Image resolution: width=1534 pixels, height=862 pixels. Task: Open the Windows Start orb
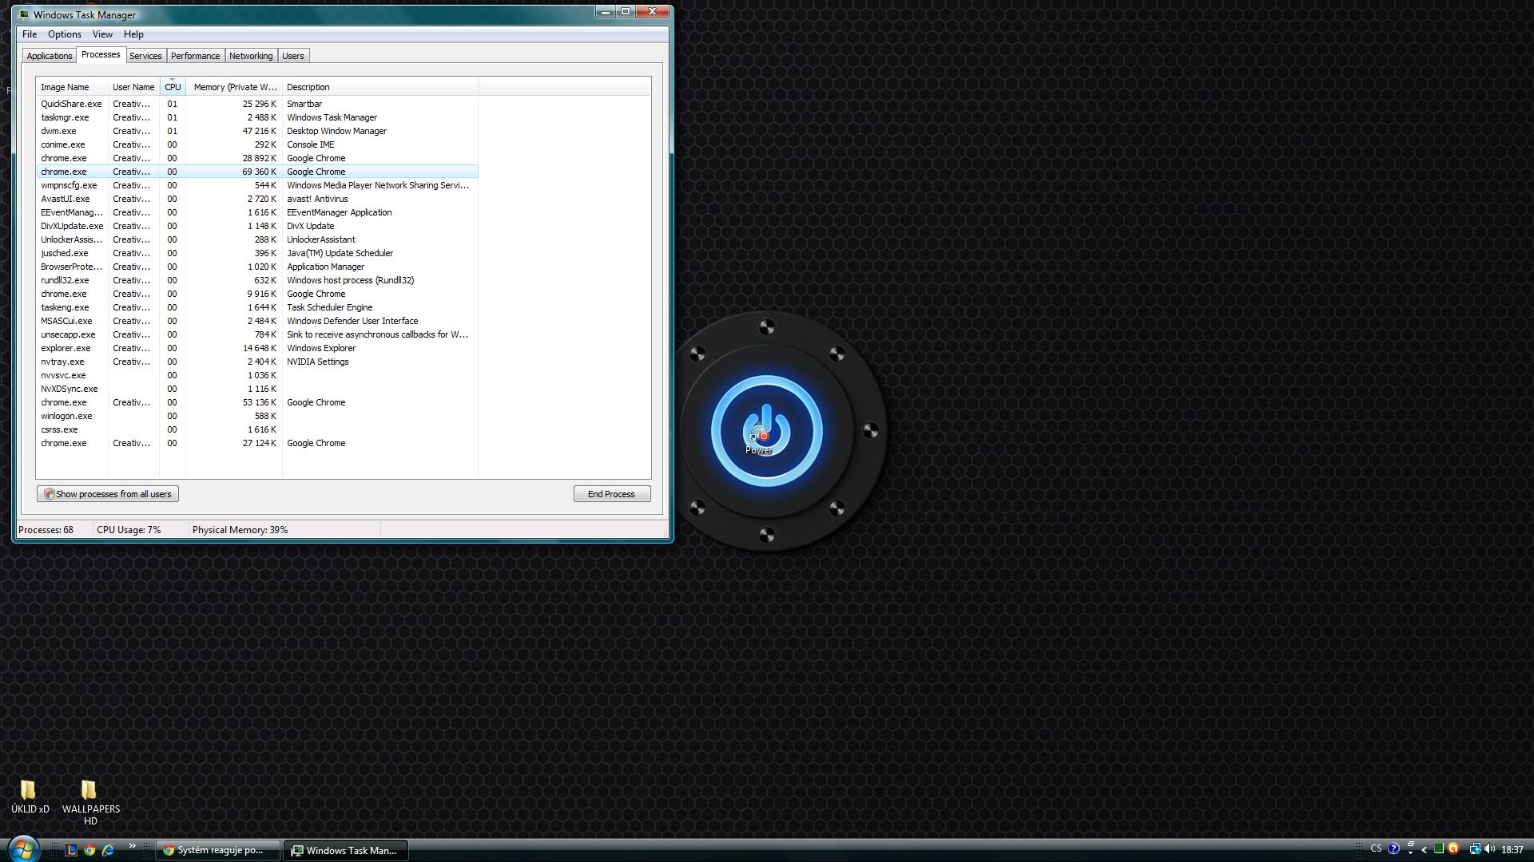click(x=22, y=849)
